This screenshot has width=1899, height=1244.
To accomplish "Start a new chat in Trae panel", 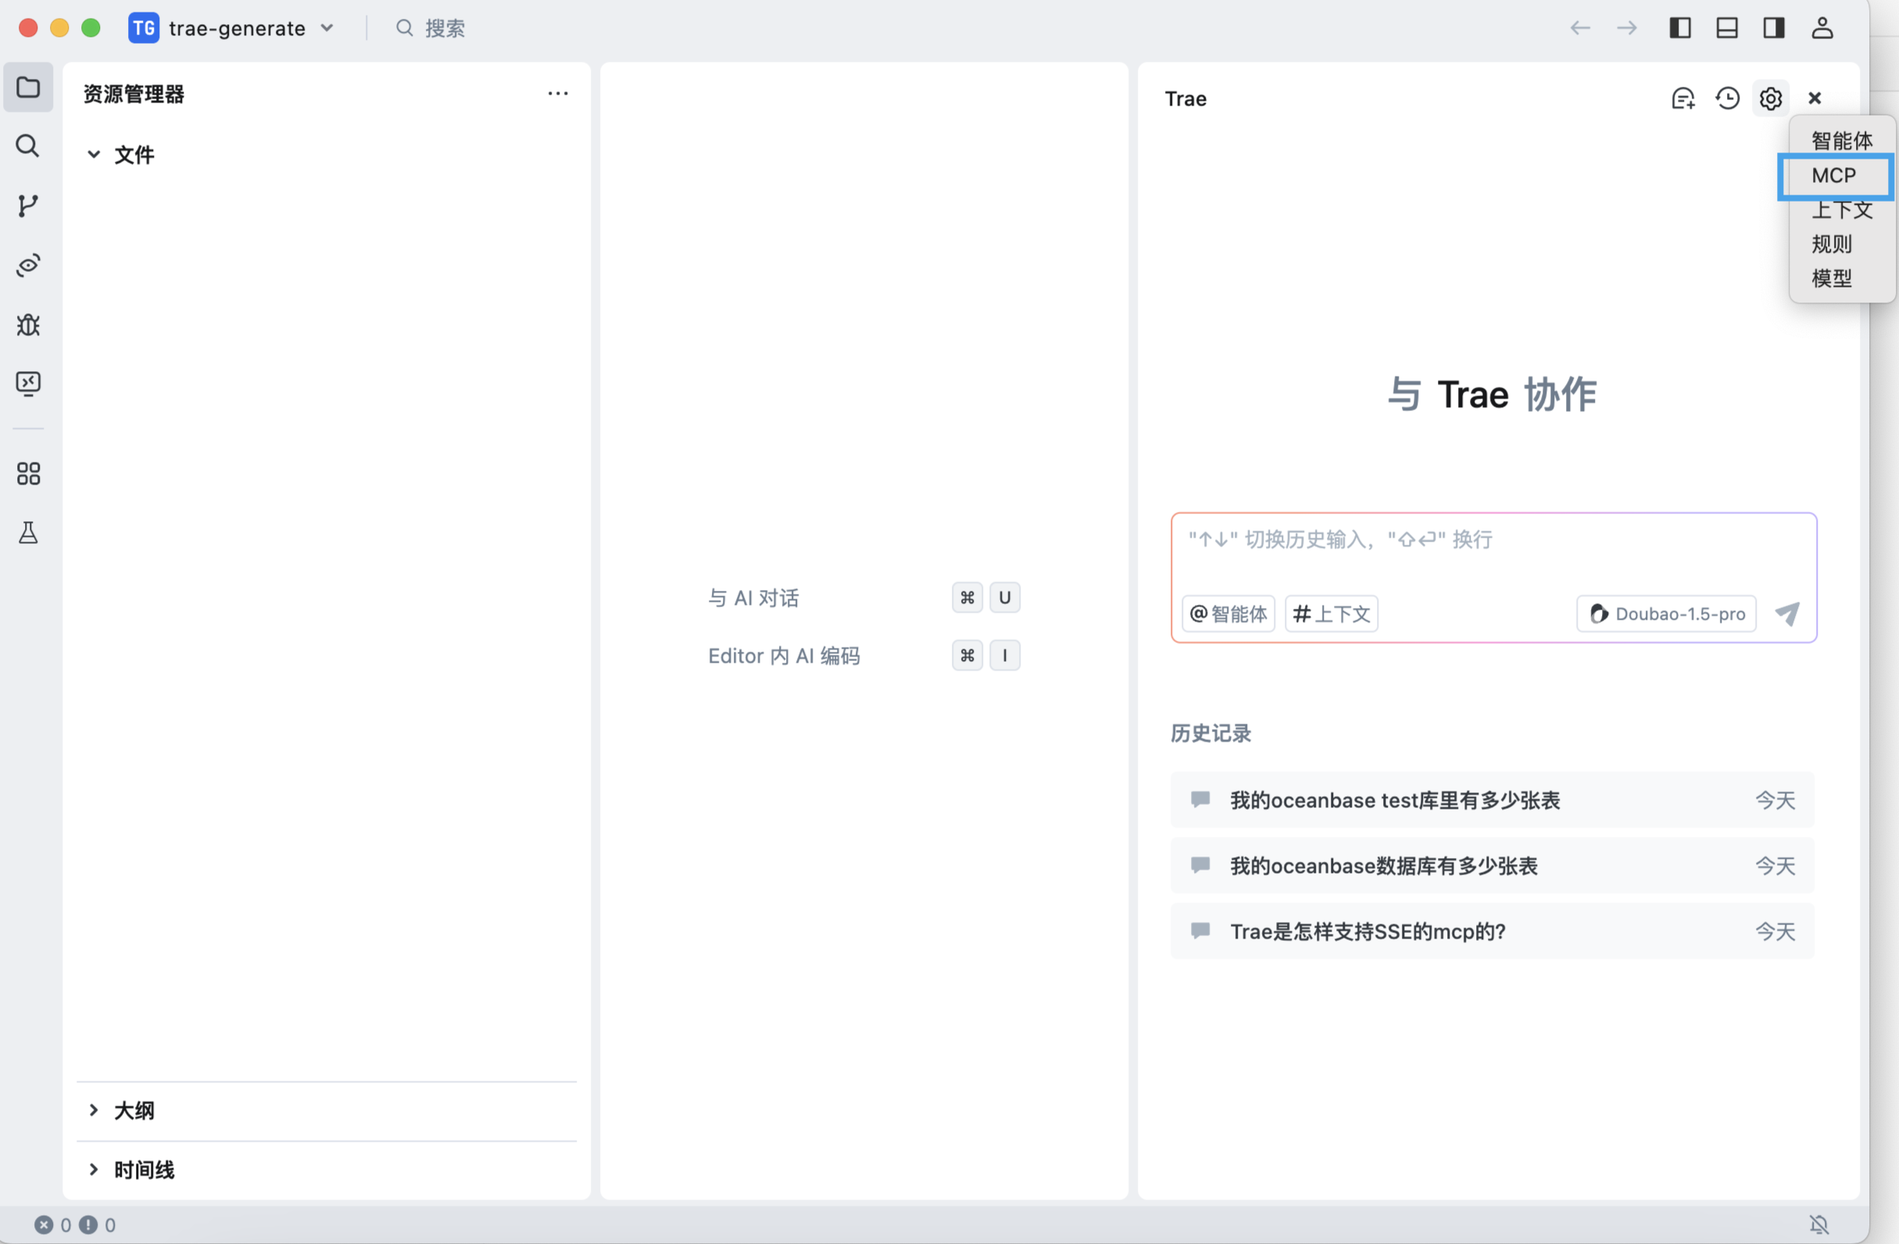I will tap(1683, 99).
